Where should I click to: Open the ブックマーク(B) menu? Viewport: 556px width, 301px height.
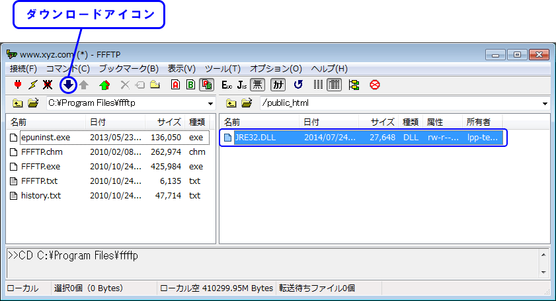[x=129, y=69]
